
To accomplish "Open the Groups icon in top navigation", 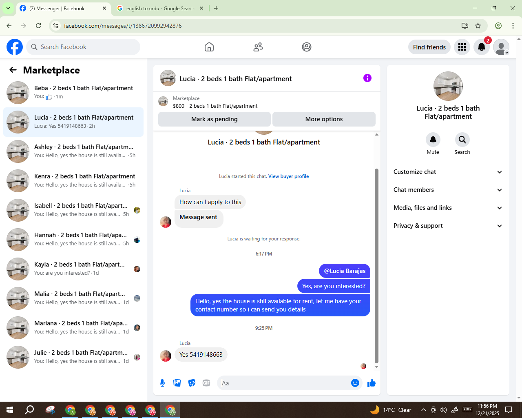I will [x=307, y=47].
